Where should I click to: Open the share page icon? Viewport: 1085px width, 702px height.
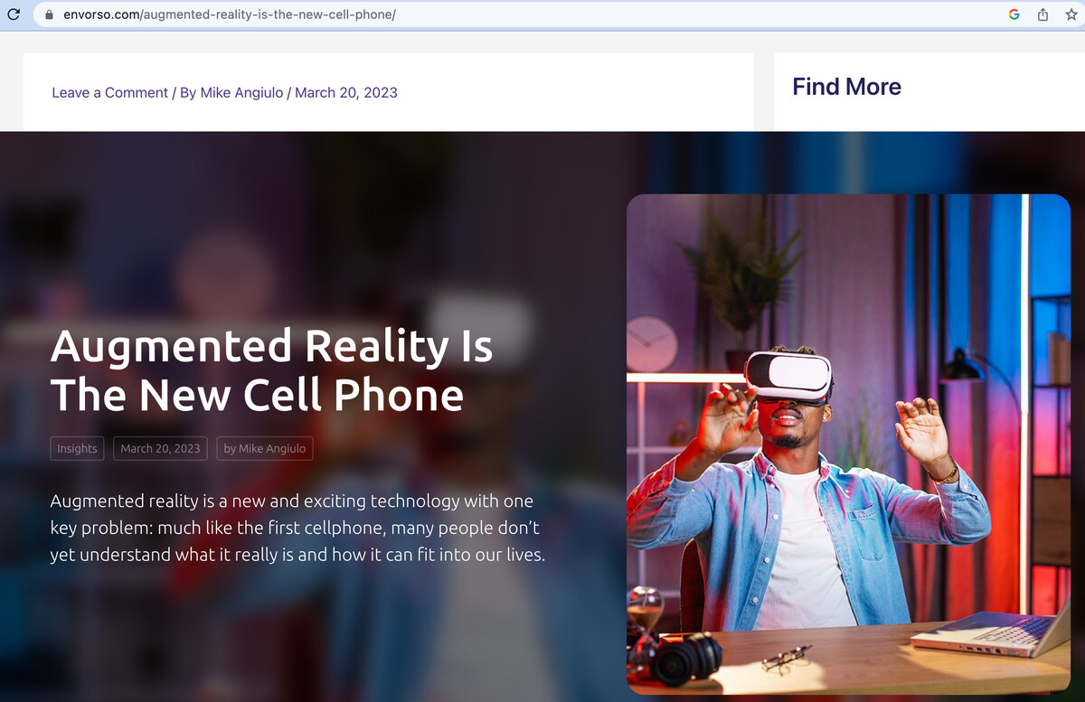(x=1043, y=14)
